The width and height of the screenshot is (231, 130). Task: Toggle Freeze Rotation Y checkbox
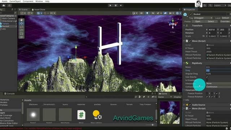(x=212, y=97)
